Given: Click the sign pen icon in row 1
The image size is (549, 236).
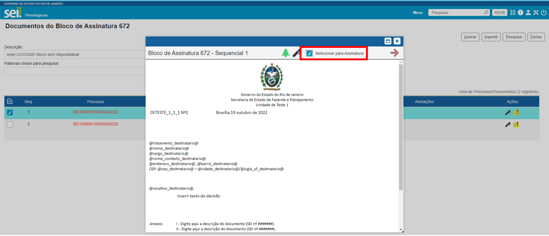Looking at the screenshot, I should 508,112.
